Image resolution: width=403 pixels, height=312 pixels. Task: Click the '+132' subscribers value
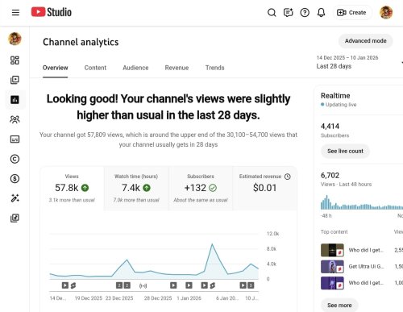(195, 188)
